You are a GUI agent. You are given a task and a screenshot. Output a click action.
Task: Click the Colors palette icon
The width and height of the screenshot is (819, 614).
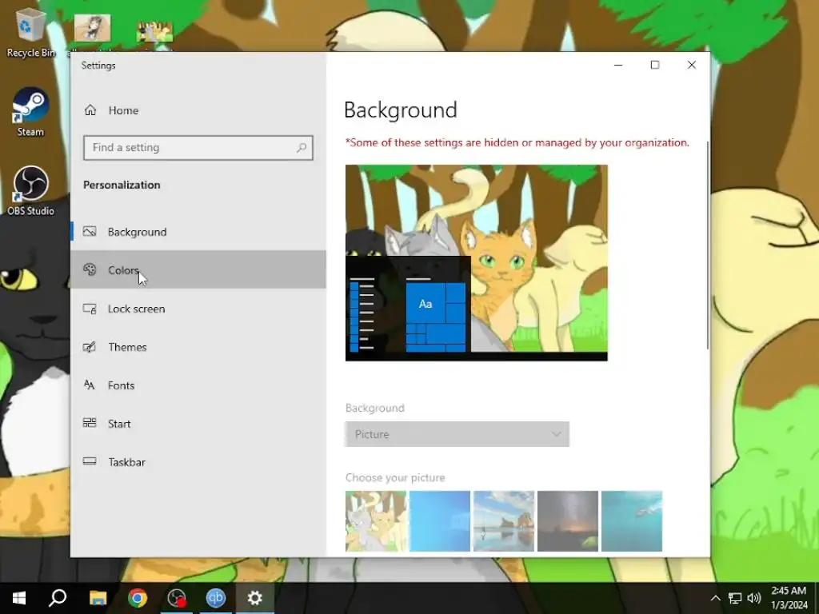pos(90,269)
